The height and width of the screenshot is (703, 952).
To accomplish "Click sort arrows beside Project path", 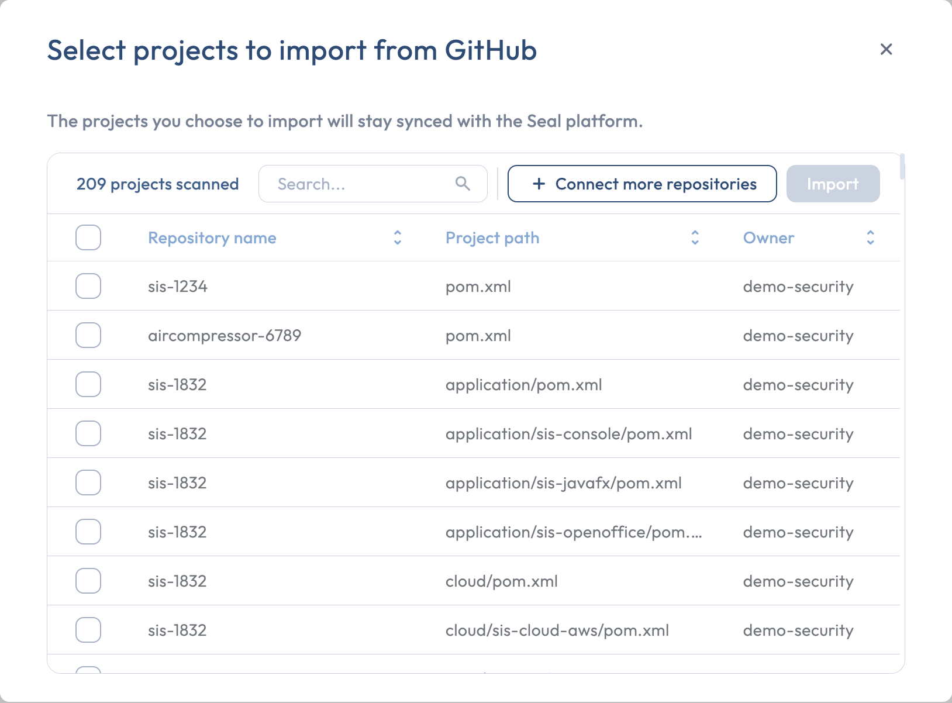I will click(x=695, y=237).
